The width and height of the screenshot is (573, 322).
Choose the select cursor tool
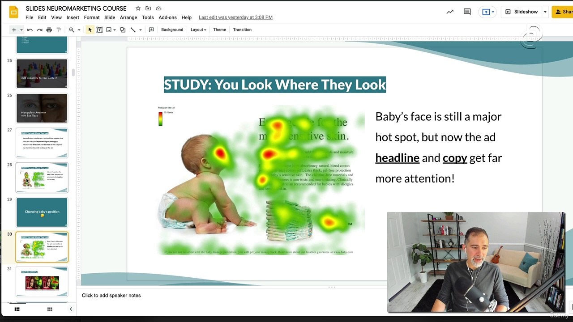click(90, 30)
